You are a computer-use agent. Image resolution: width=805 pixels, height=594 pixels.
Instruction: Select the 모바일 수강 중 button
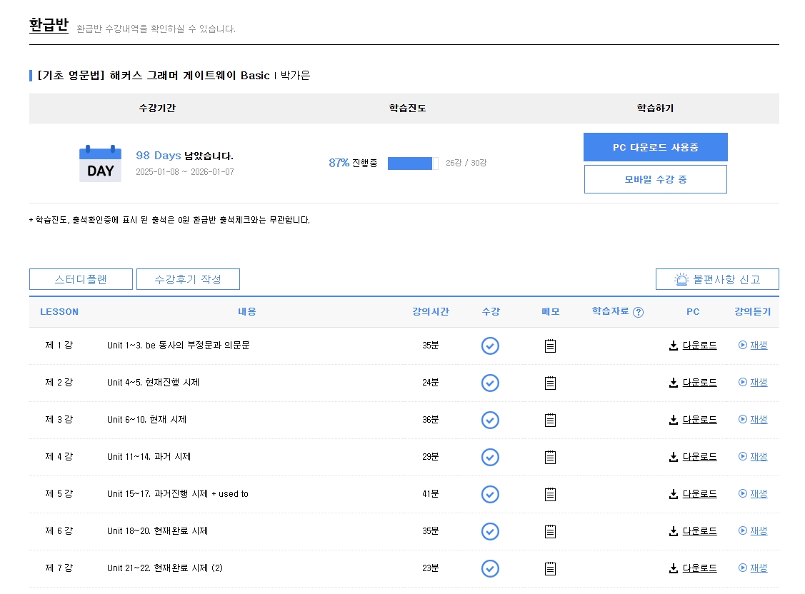(x=656, y=179)
